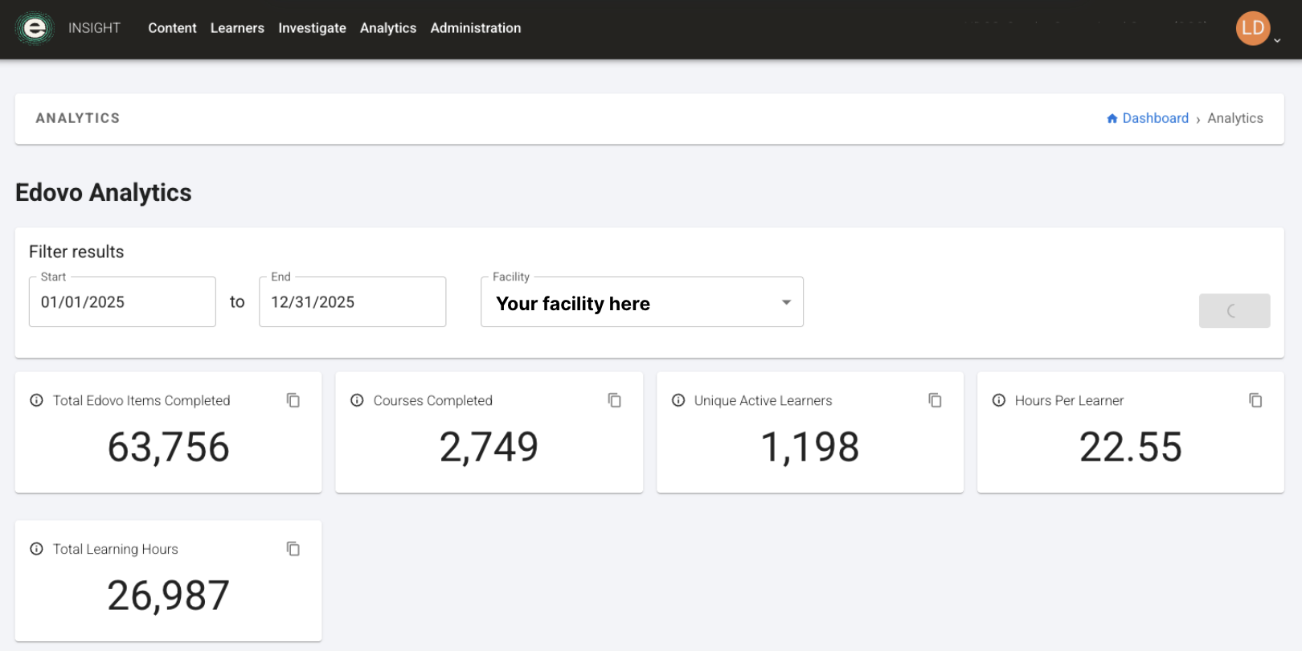Click the Start date field
The image size is (1302, 651).
coord(122,302)
